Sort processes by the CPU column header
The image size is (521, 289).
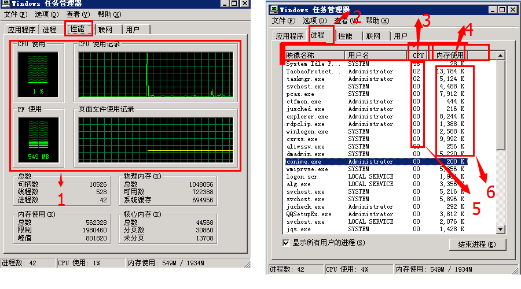pos(418,55)
